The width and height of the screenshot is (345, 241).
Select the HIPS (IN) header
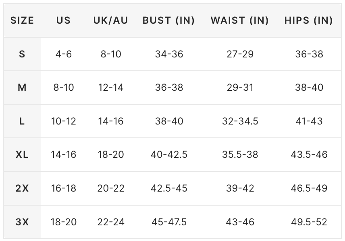309,20
